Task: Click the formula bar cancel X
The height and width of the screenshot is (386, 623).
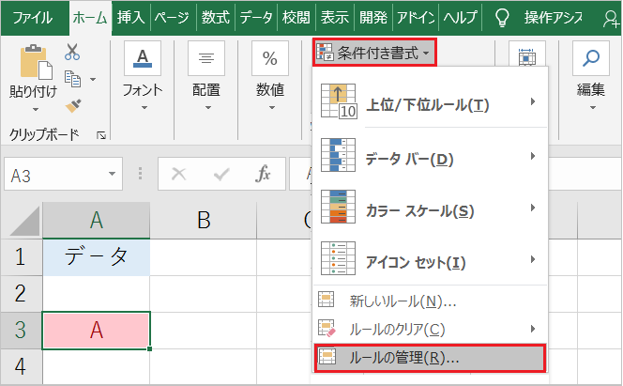Action: click(x=179, y=174)
